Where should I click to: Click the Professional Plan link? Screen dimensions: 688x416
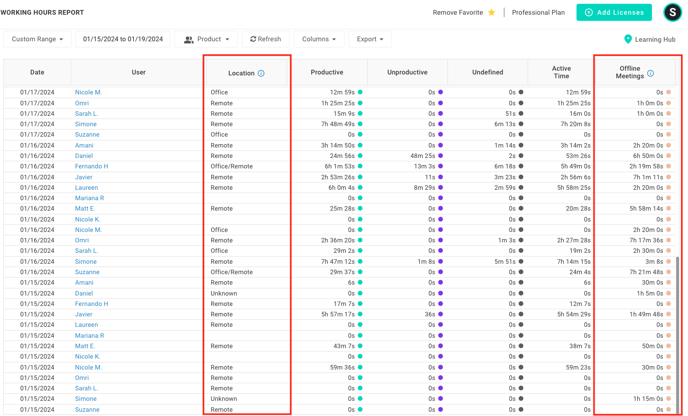538,12
